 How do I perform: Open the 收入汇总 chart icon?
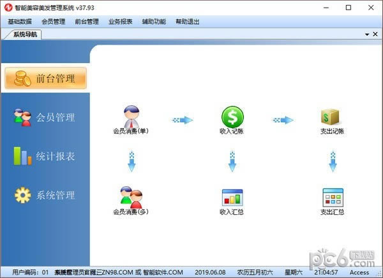tap(232, 201)
